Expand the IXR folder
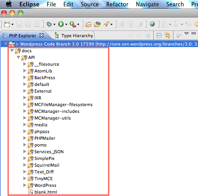 (25, 98)
